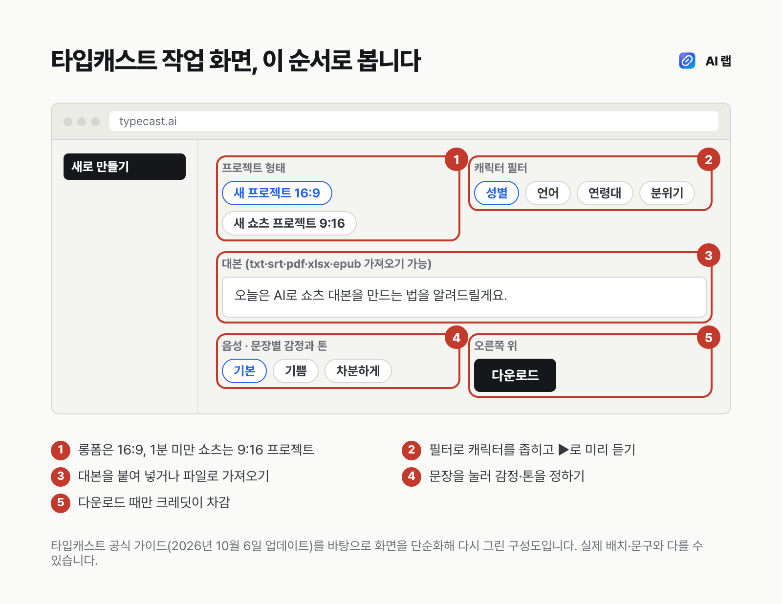Viewport: 782px width, 604px height.
Task: Click the 대본 (txt·srt·pdf·xlsx·epub 가져오기 가능) label
Action: pos(326,264)
